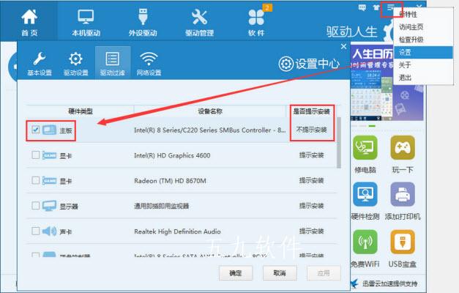
Task: Click the skin shirt icon in title bar
Action: [376, 8]
